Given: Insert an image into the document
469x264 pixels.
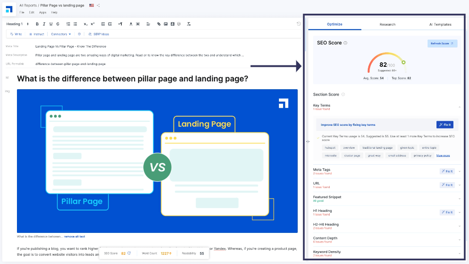Looking at the screenshot, I should pyautogui.click(x=166, y=24).
